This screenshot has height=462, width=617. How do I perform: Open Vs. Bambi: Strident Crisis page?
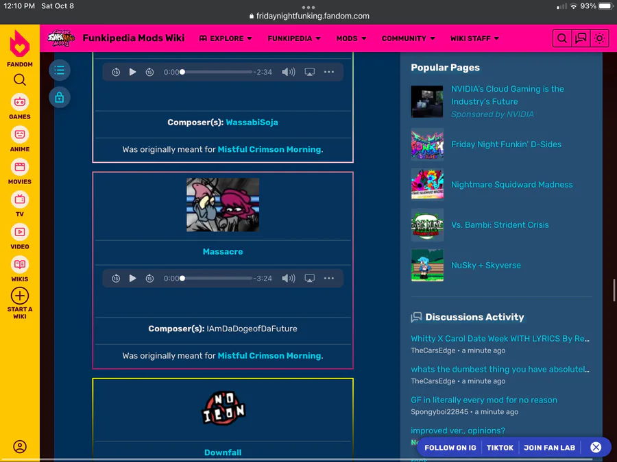[500, 225]
